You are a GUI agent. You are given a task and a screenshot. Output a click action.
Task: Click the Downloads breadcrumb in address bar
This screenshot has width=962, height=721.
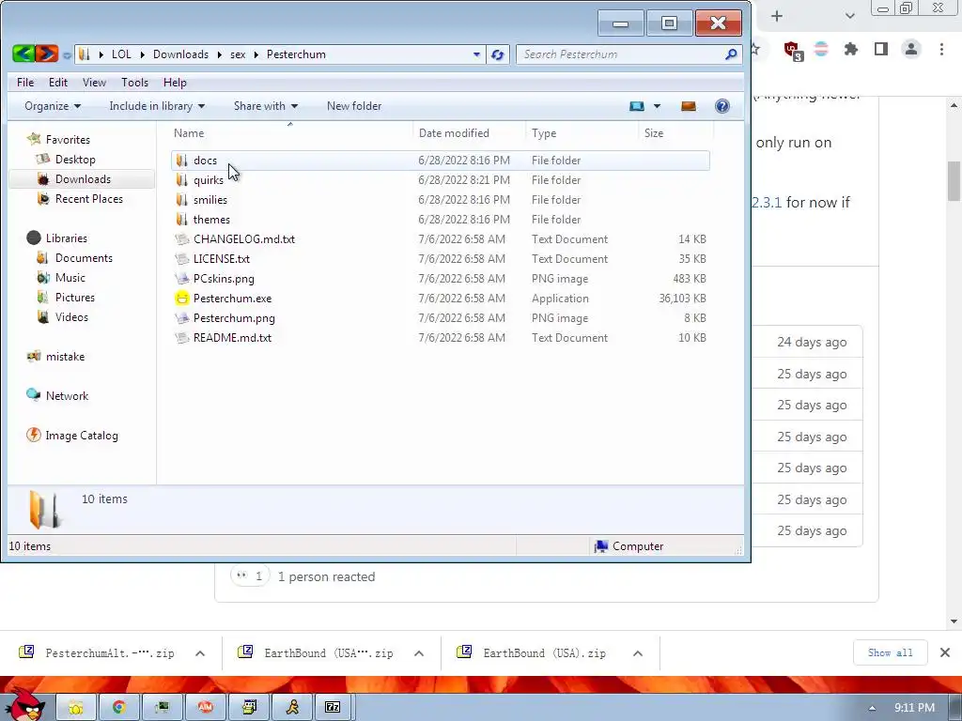coord(181,54)
